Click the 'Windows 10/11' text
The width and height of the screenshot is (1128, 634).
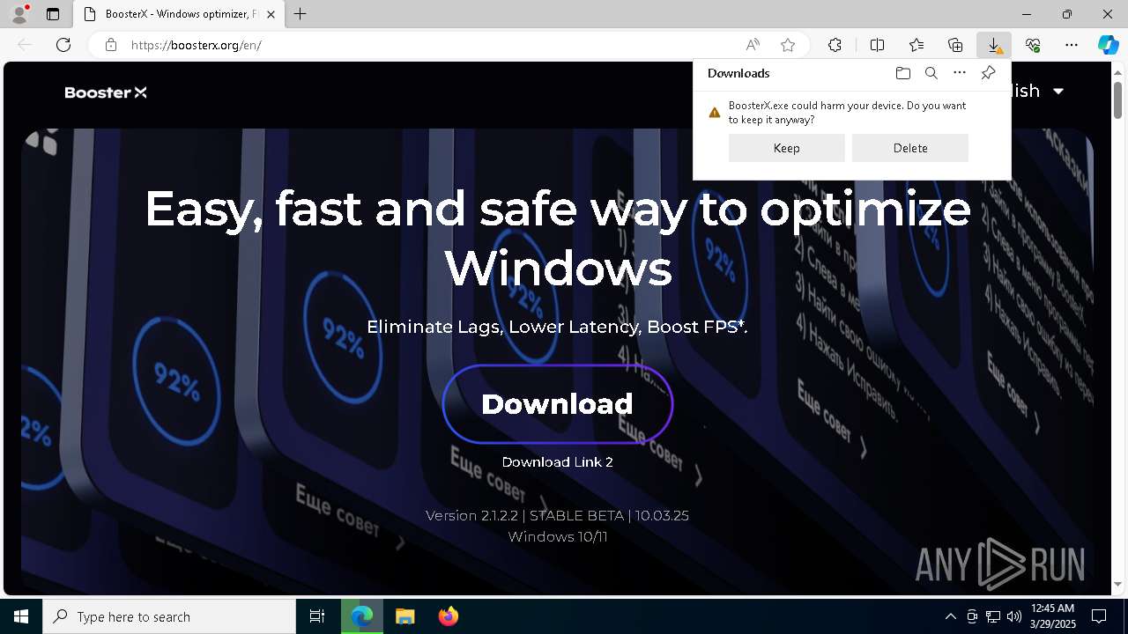pyautogui.click(x=558, y=536)
